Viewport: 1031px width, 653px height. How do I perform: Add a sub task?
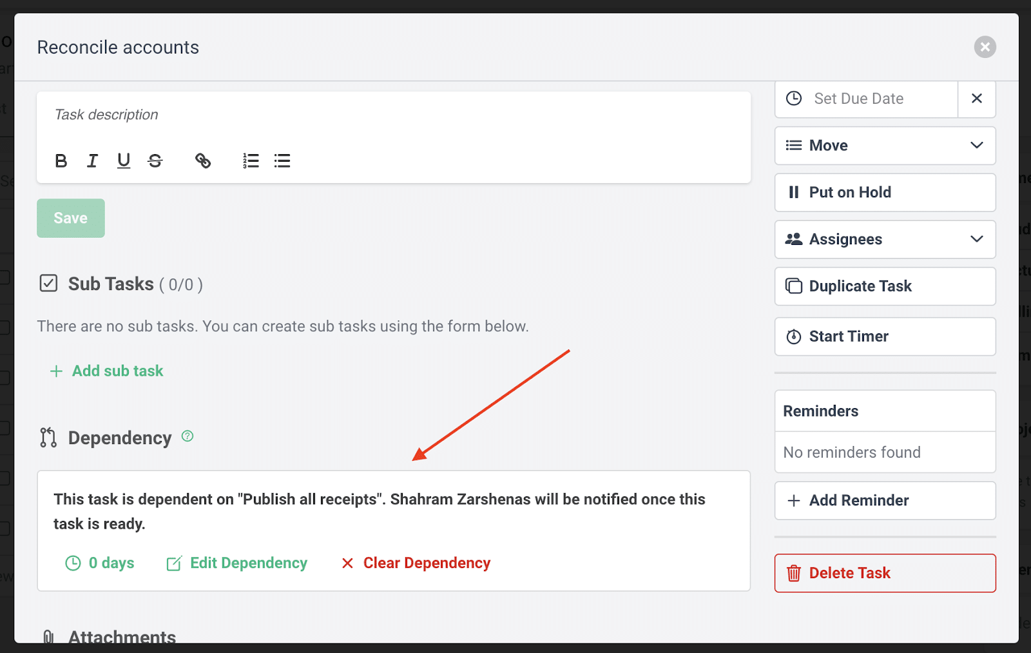point(106,371)
